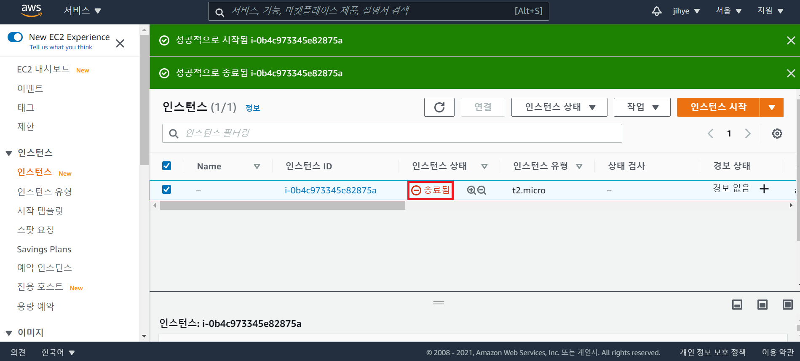Sort by 인스턴스 상태 column arrow
The height and width of the screenshot is (361, 800).
pyautogui.click(x=484, y=166)
